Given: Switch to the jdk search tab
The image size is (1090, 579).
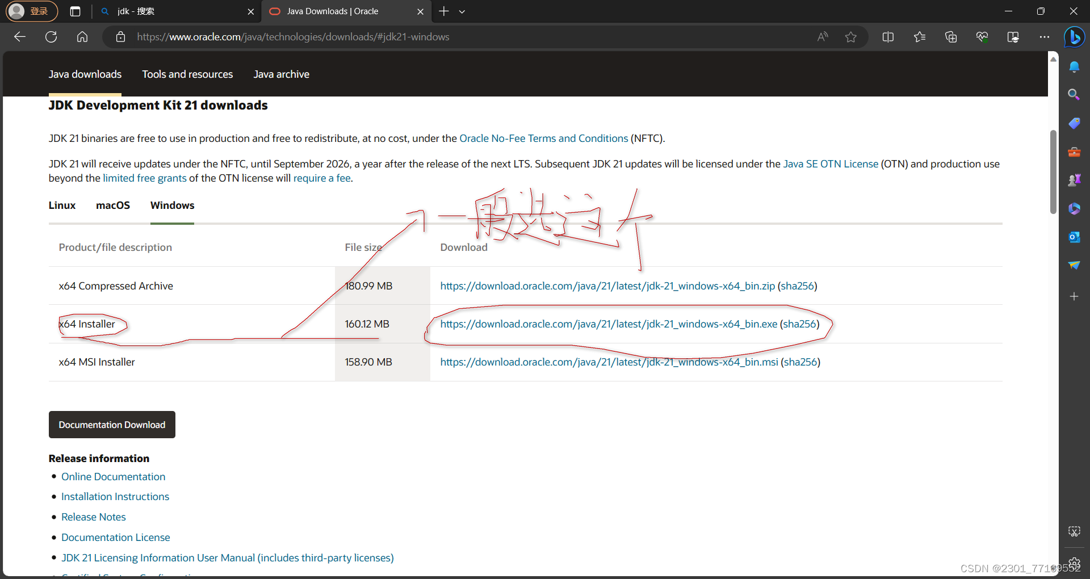Looking at the screenshot, I should pyautogui.click(x=176, y=11).
